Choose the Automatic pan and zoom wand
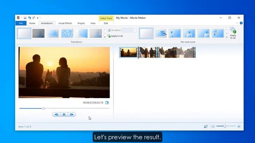This screenshot has width=255, height=143. pyautogui.click(x=161, y=33)
